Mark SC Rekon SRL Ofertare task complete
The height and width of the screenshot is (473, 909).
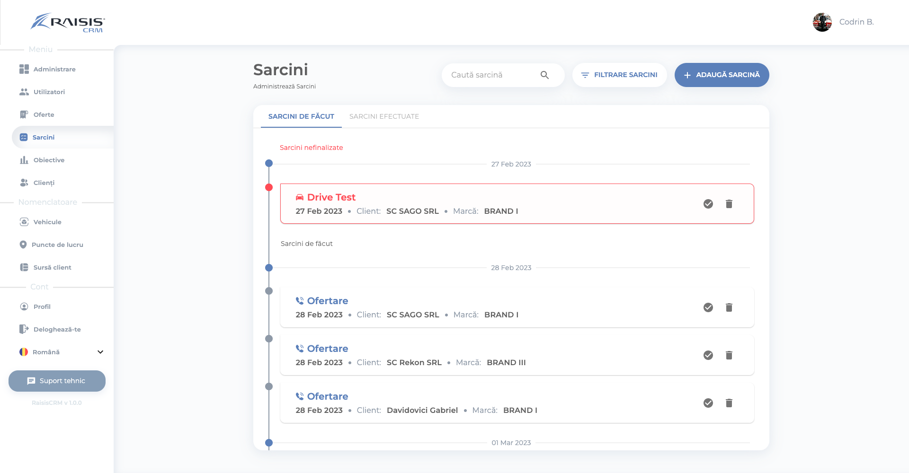coord(708,355)
